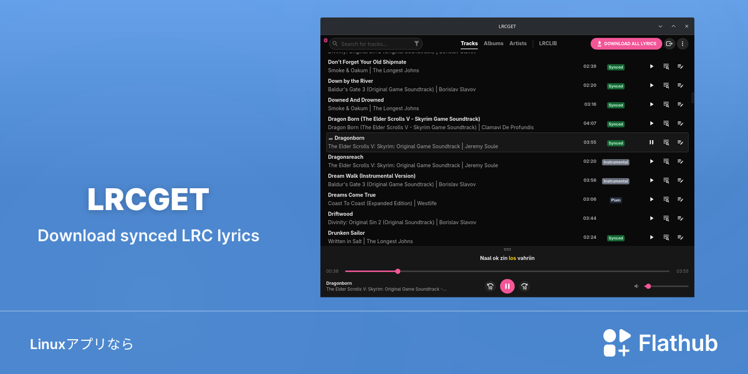This screenshot has width=748, height=374.
Task: Pause Dragonborn in the track list row
Action: click(651, 142)
